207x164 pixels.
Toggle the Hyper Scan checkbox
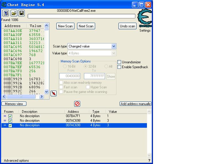point(88,87)
